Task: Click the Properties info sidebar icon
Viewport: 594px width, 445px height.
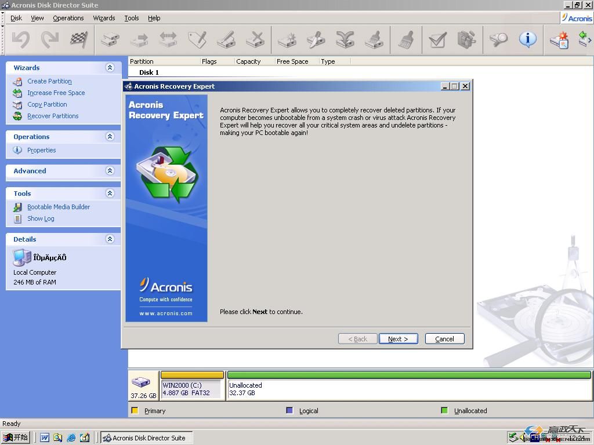Action: tap(17, 150)
